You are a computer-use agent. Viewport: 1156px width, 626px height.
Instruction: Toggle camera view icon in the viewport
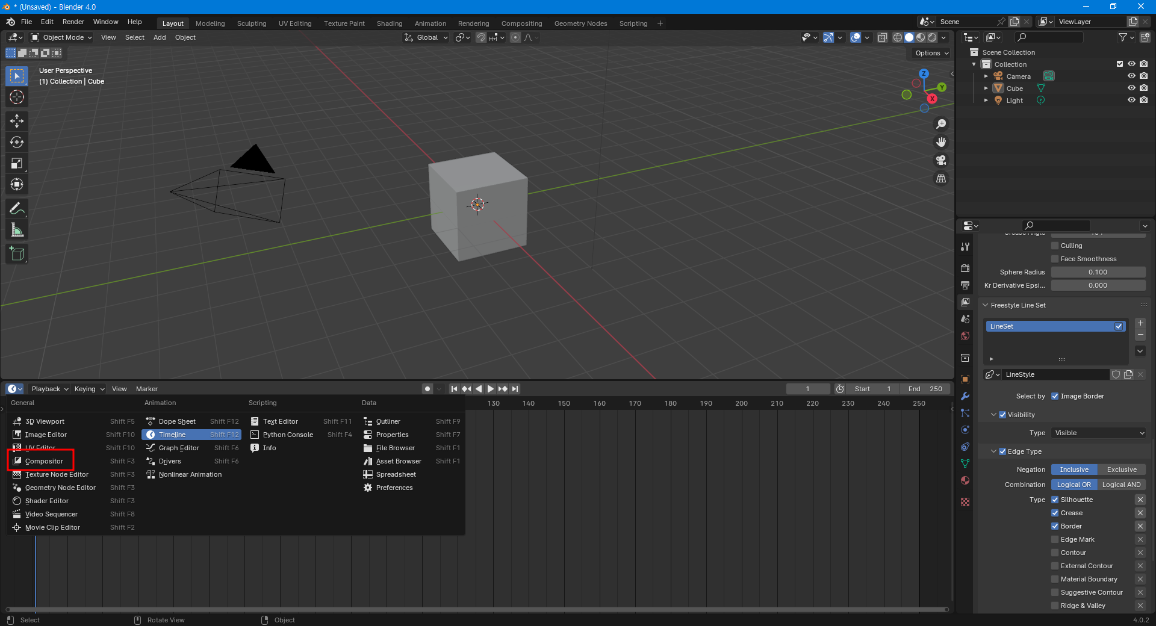(941, 160)
